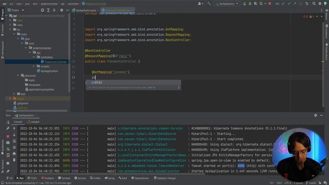Click Run with Coverage icon
This screenshot has height=185, width=329.
click(x=255, y=4)
